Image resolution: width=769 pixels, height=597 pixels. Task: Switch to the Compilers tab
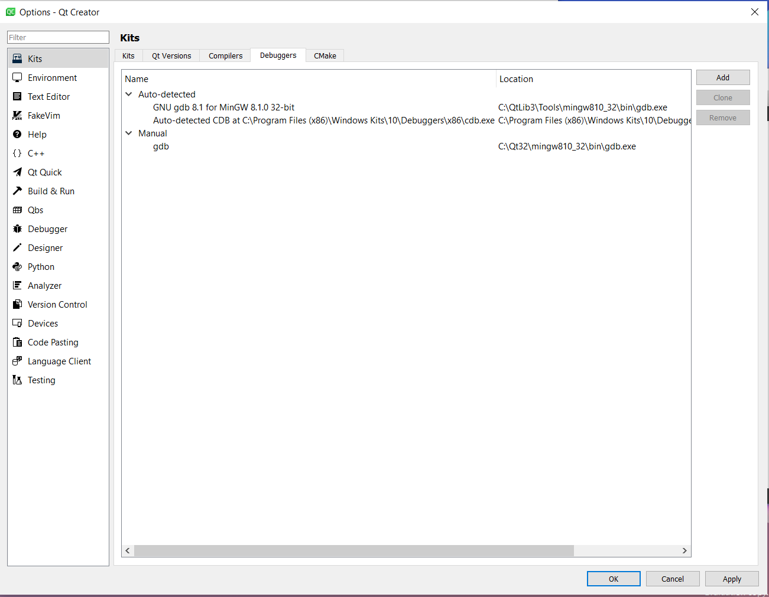225,56
